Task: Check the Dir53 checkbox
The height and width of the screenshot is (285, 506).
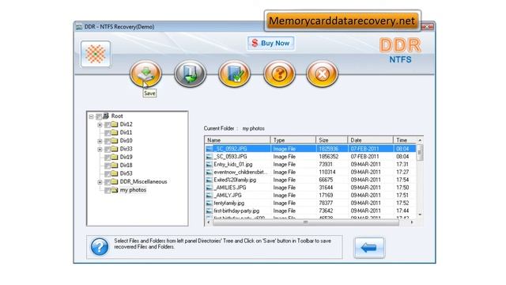Action: 108,174
